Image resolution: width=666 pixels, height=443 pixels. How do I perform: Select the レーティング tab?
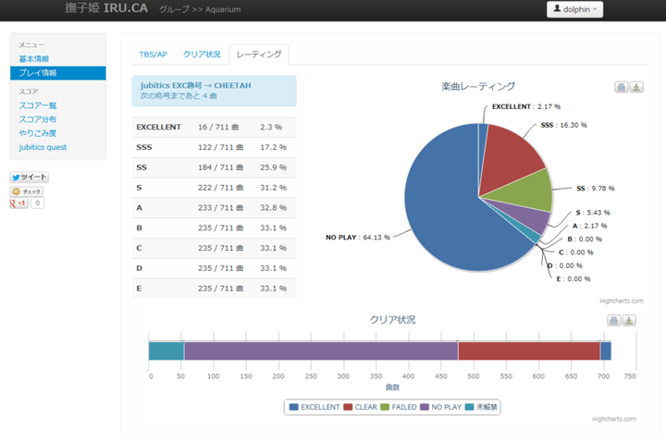259,55
